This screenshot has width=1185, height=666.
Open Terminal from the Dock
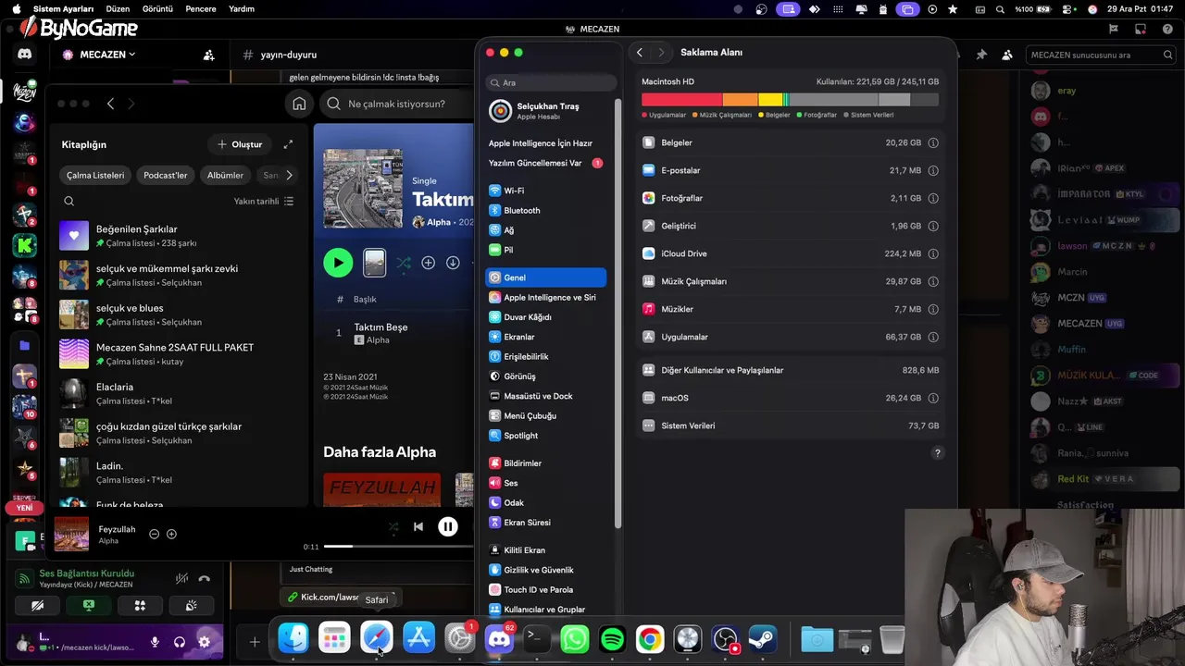pos(536,638)
